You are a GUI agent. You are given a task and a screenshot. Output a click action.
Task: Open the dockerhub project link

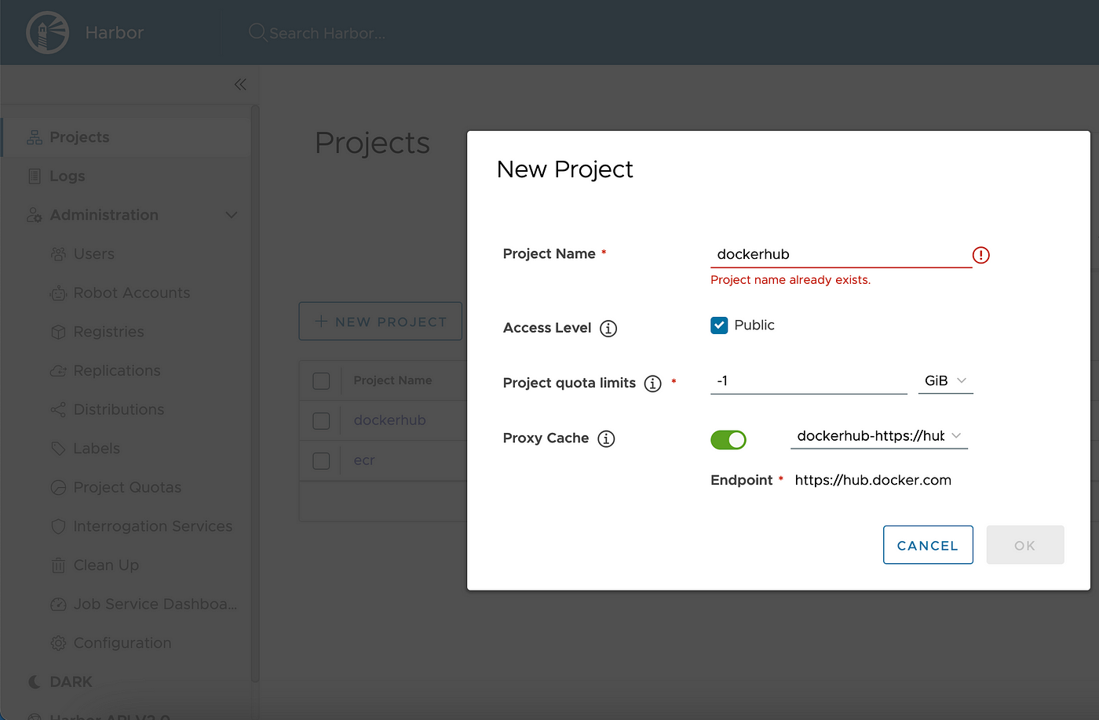coord(389,420)
